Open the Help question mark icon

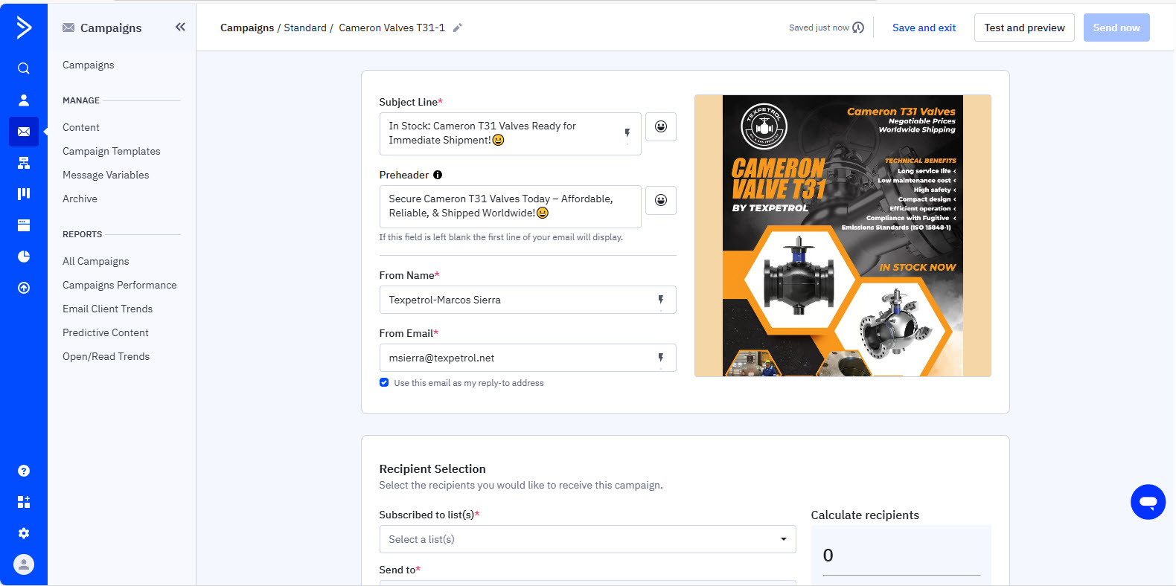(x=24, y=471)
